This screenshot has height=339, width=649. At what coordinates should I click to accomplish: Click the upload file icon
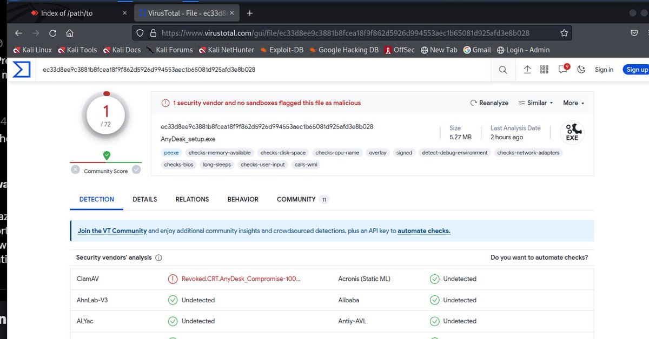[527, 70]
